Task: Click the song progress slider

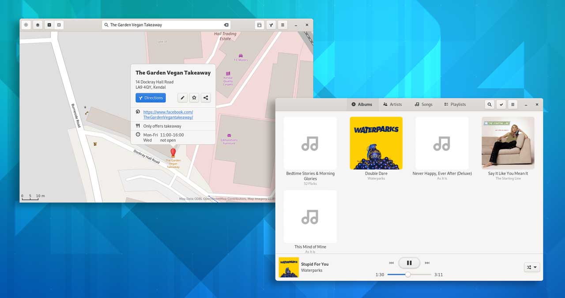Action: pos(409,275)
